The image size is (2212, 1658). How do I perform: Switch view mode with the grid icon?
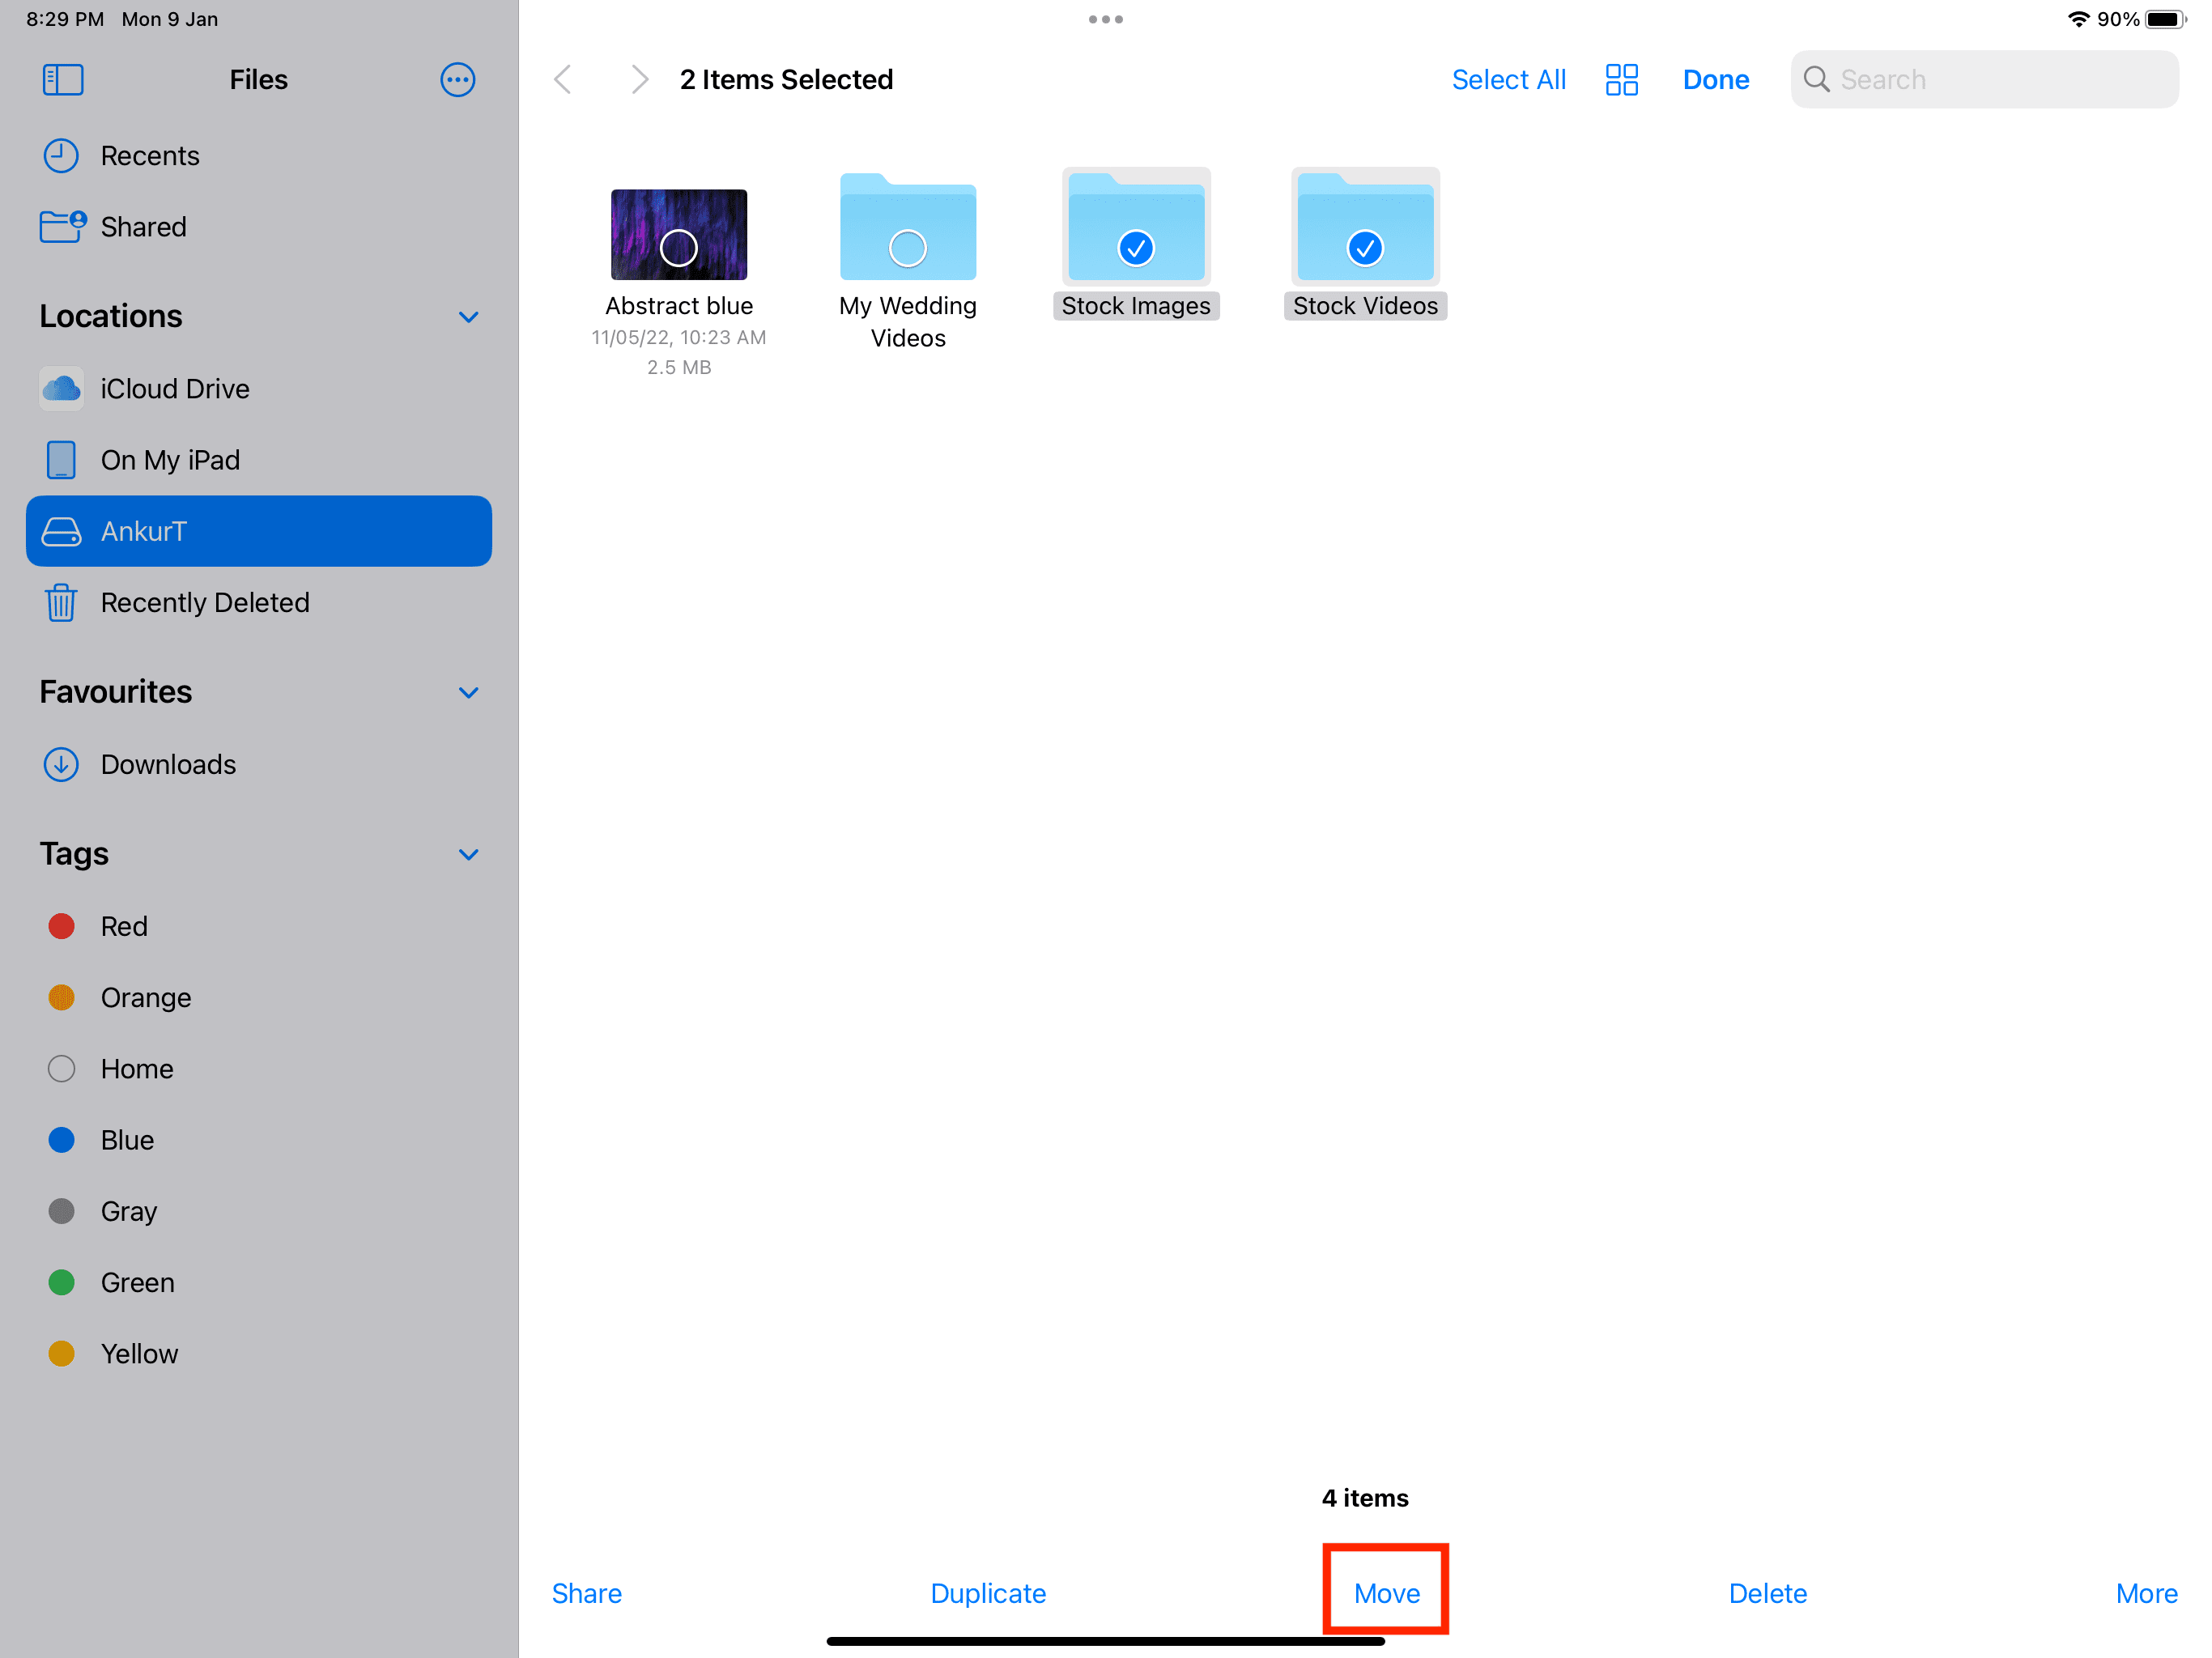(x=1621, y=80)
